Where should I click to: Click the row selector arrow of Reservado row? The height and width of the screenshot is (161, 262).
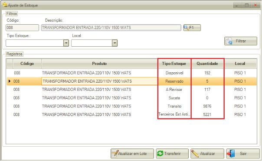(10, 81)
